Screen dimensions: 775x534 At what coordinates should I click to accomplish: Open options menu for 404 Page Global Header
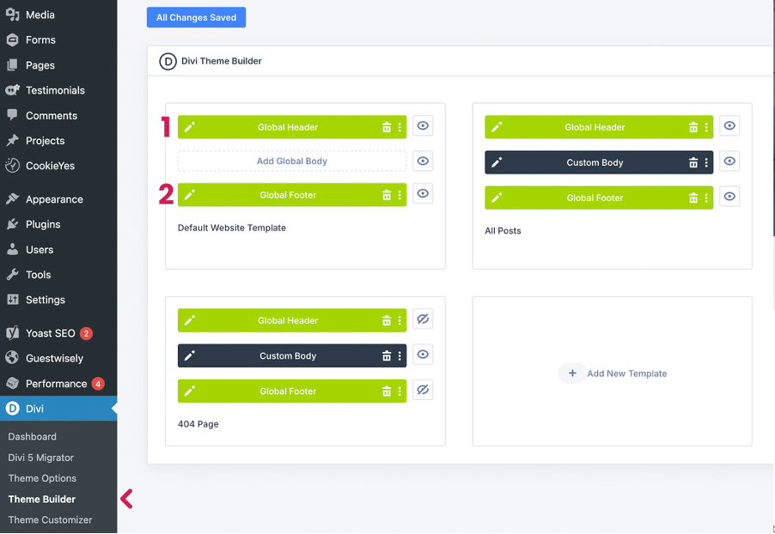(x=400, y=320)
